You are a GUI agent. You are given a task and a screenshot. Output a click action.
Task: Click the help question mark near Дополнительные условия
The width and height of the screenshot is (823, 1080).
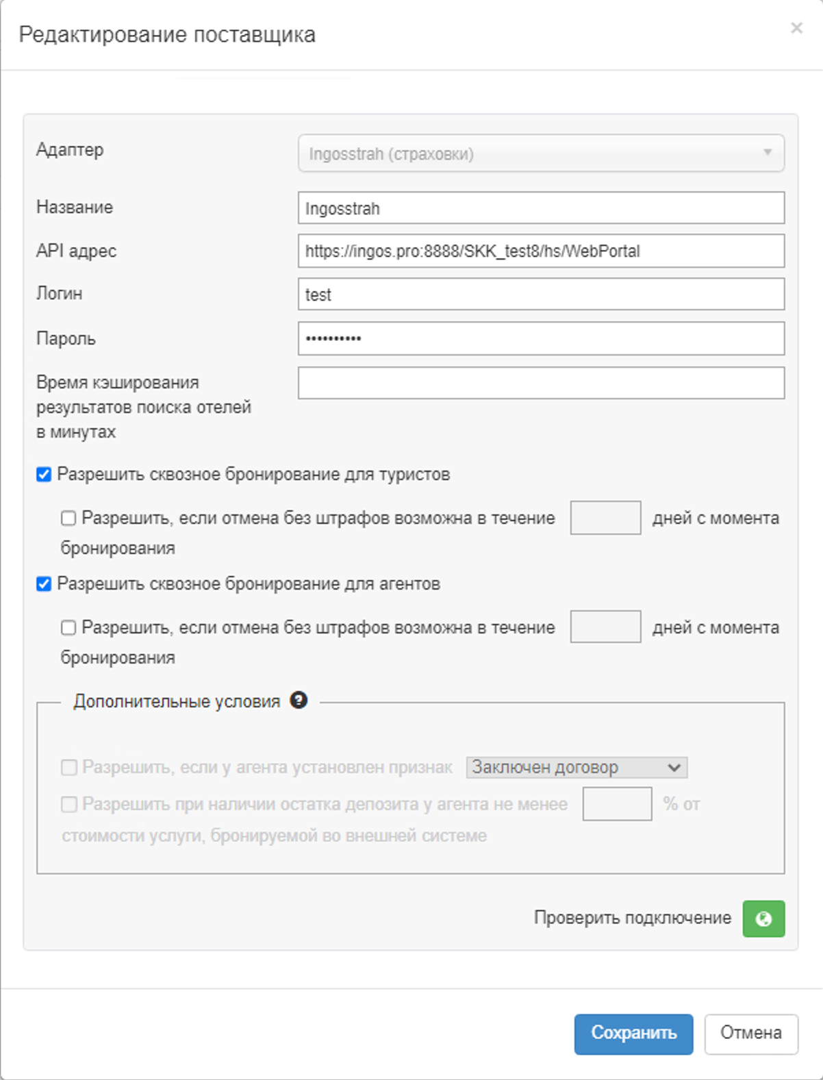[299, 701]
